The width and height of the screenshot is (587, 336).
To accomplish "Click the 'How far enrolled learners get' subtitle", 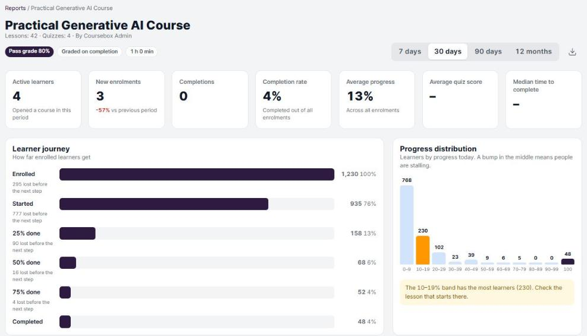I will click(x=51, y=158).
